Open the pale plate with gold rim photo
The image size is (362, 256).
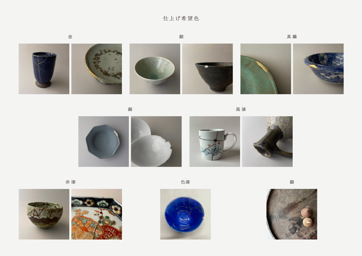(96, 69)
